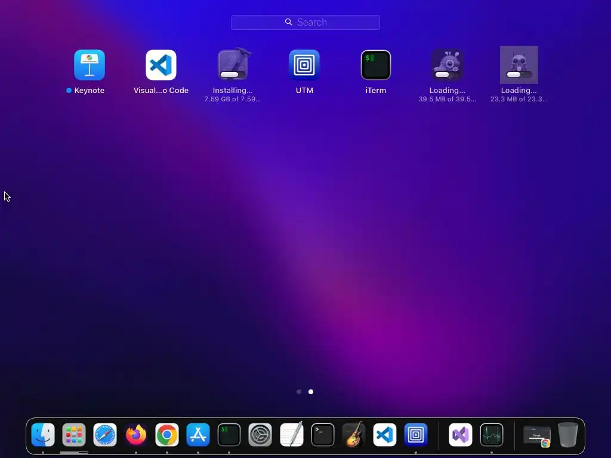Viewport: 611px width, 458px height.
Task: Click the Launchpad Search field
Action: 305,22
